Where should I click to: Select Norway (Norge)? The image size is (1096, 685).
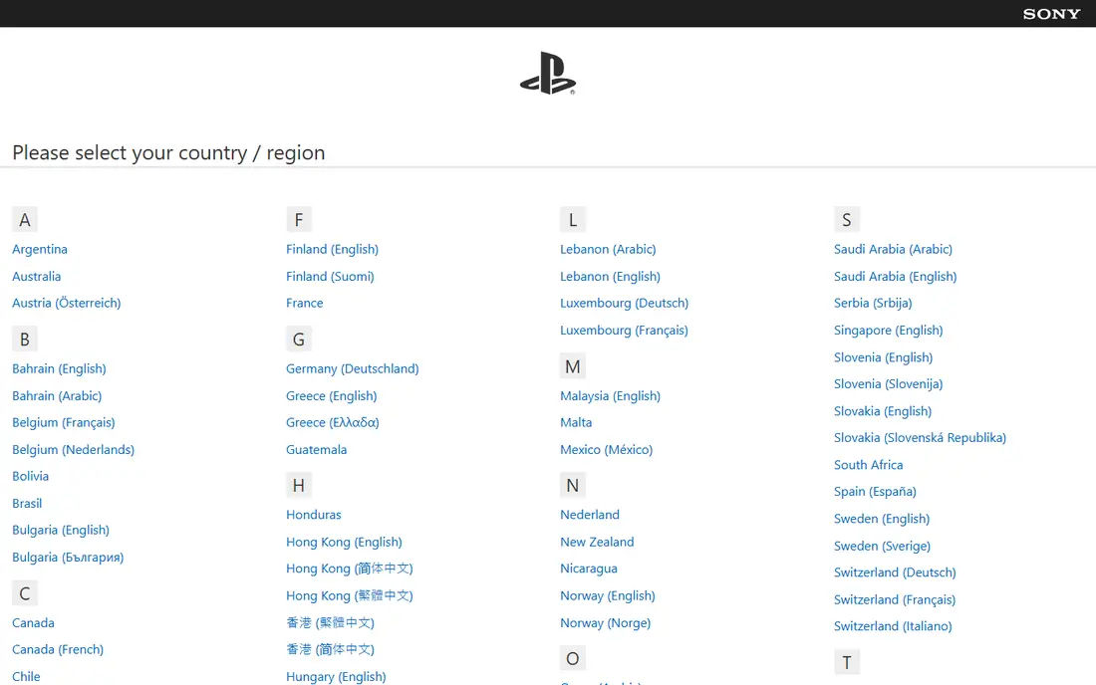(606, 623)
